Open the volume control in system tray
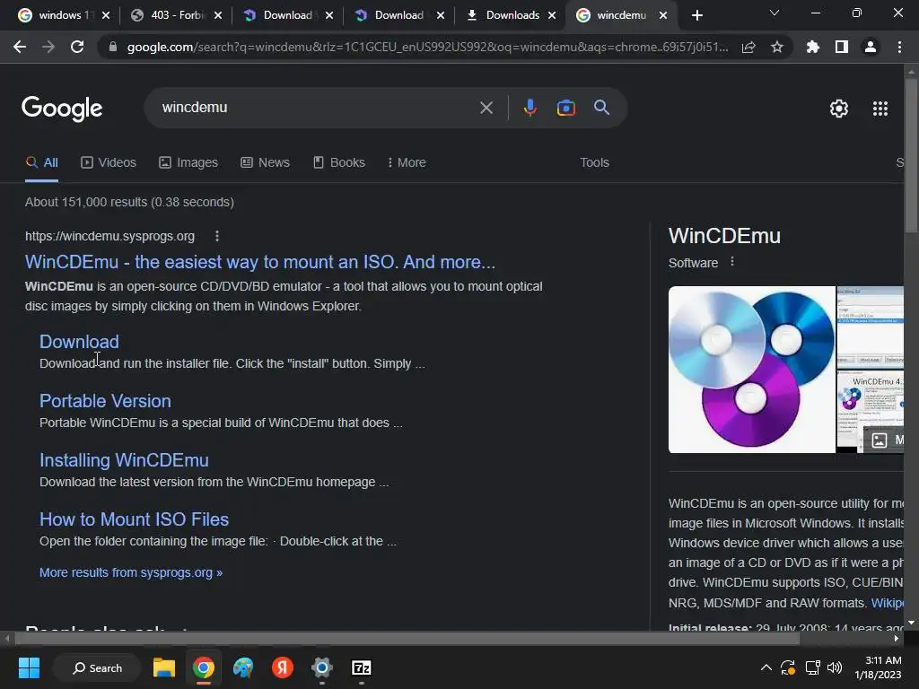 835,667
